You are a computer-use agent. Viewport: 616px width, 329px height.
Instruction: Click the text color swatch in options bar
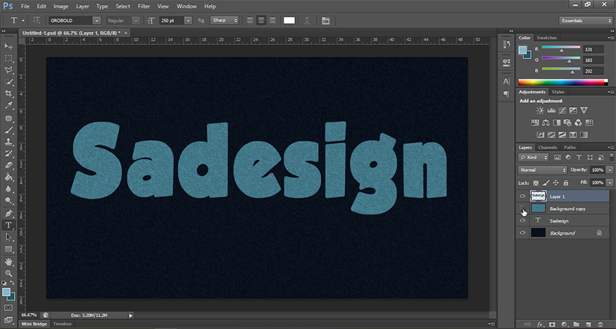pos(289,20)
